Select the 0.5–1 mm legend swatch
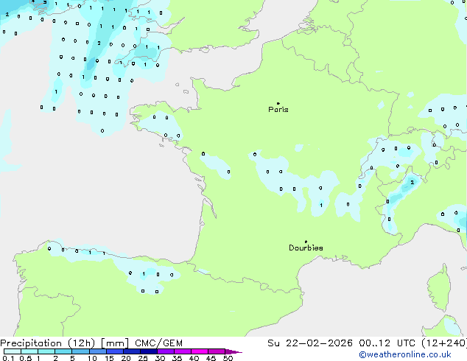Image resolution: width=467 pixels, height=361 pixels. [29, 351]
